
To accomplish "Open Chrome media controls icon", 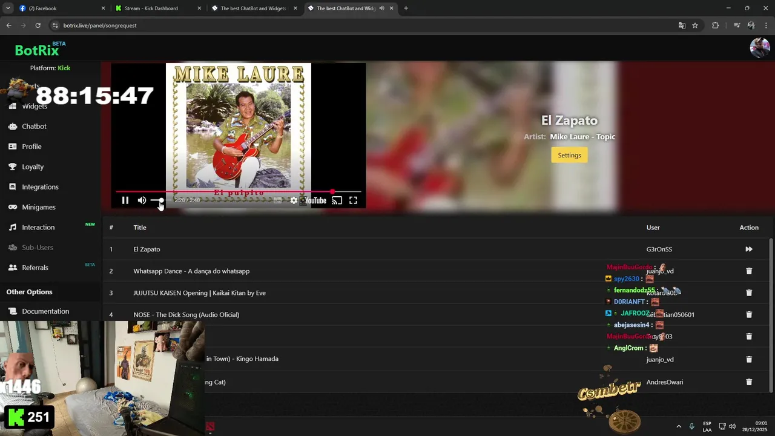I will point(737,25).
